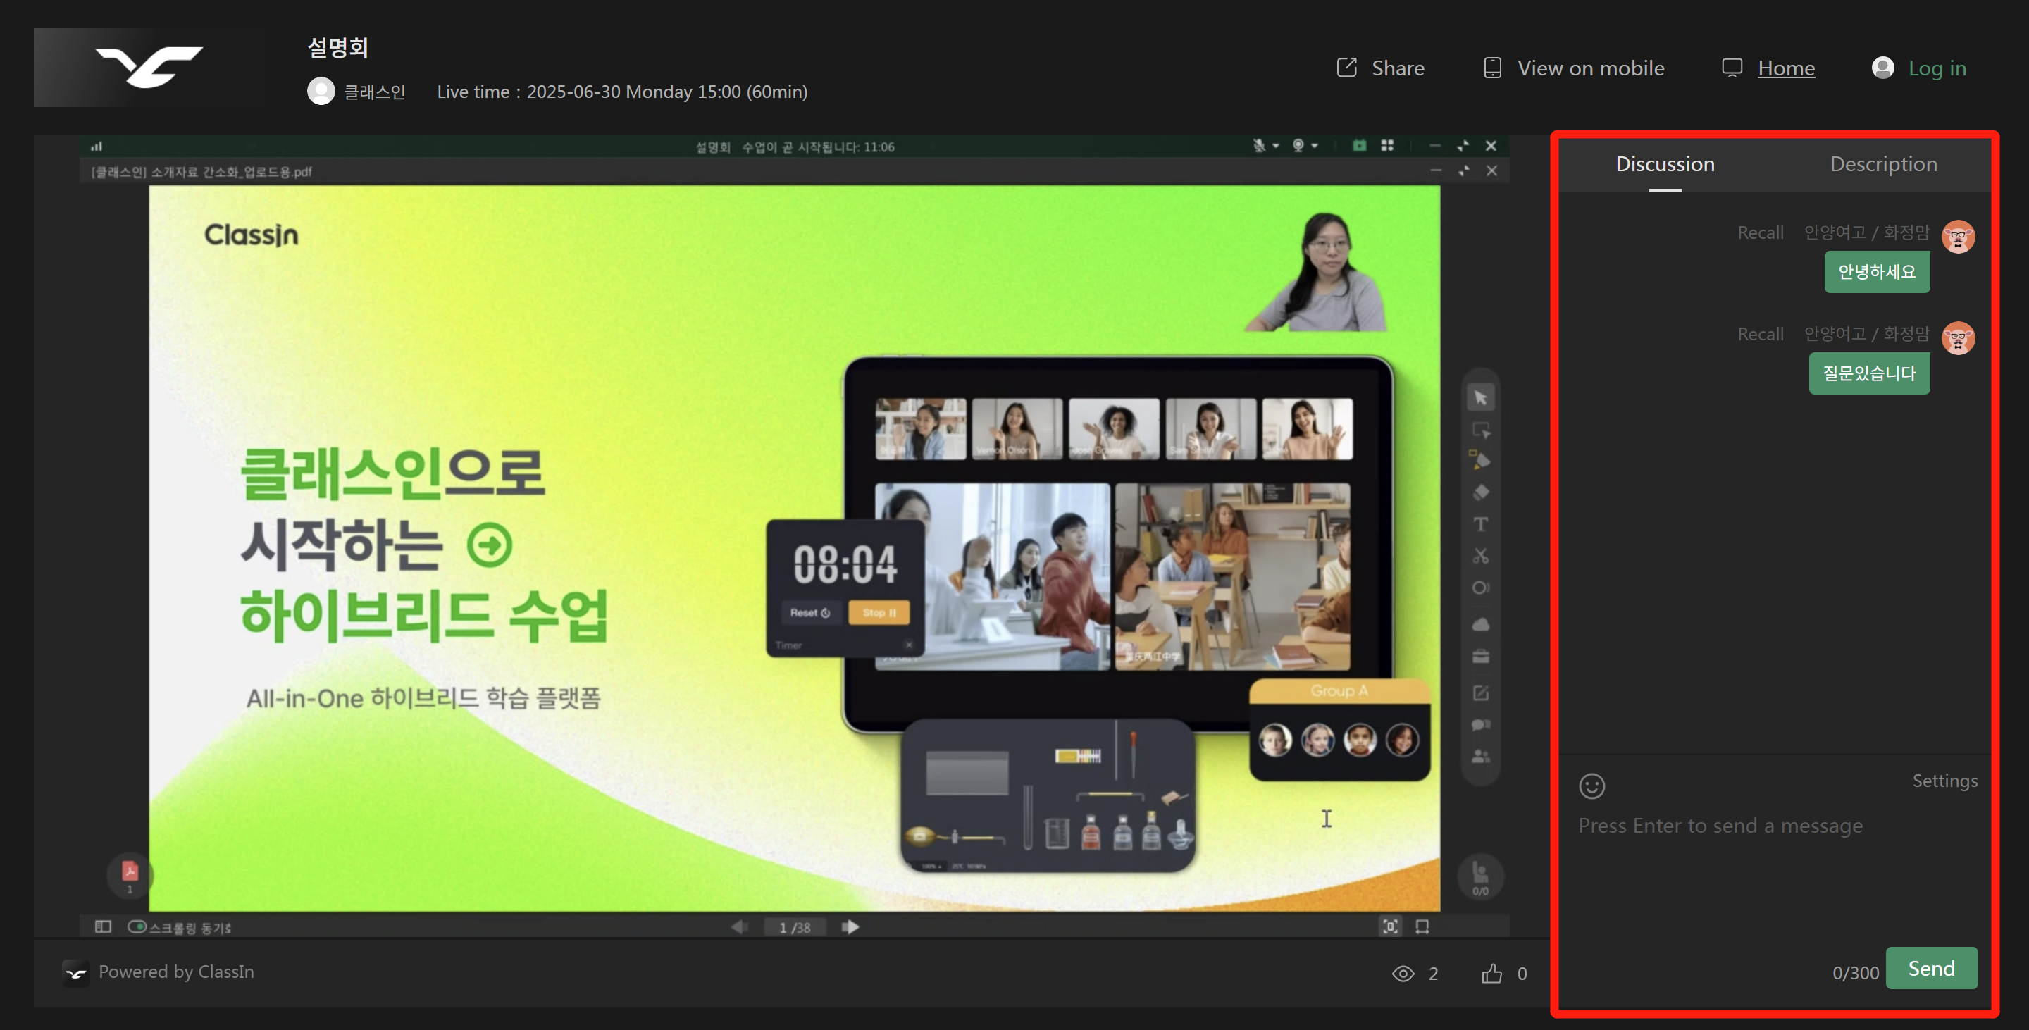Go to the Home link
2029x1030 pixels.
click(x=1786, y=68)
